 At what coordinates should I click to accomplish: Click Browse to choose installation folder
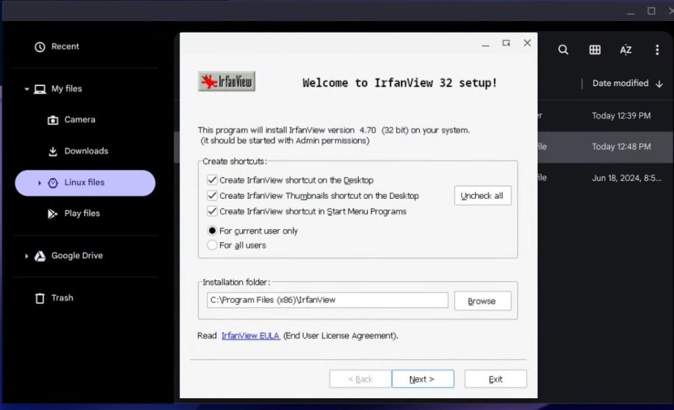pos(482,301)
